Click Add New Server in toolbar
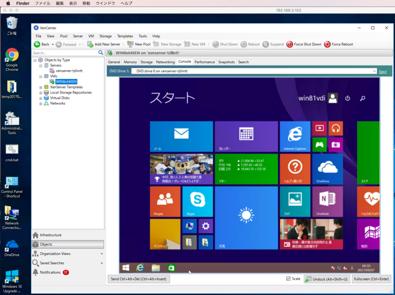This screenshot has width=395, height=295. coord(104,44)
